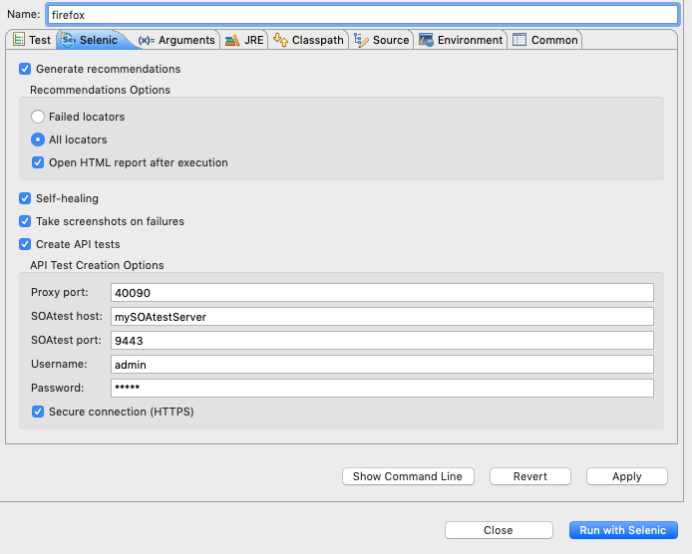
Task: Click the Classpath tab icon
Action: click(x=280, y=40)
